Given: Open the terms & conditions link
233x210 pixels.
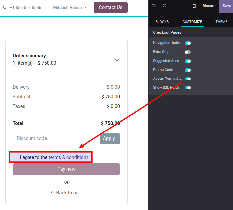Looking at the screenshot, I should click(x=69, y=157).
